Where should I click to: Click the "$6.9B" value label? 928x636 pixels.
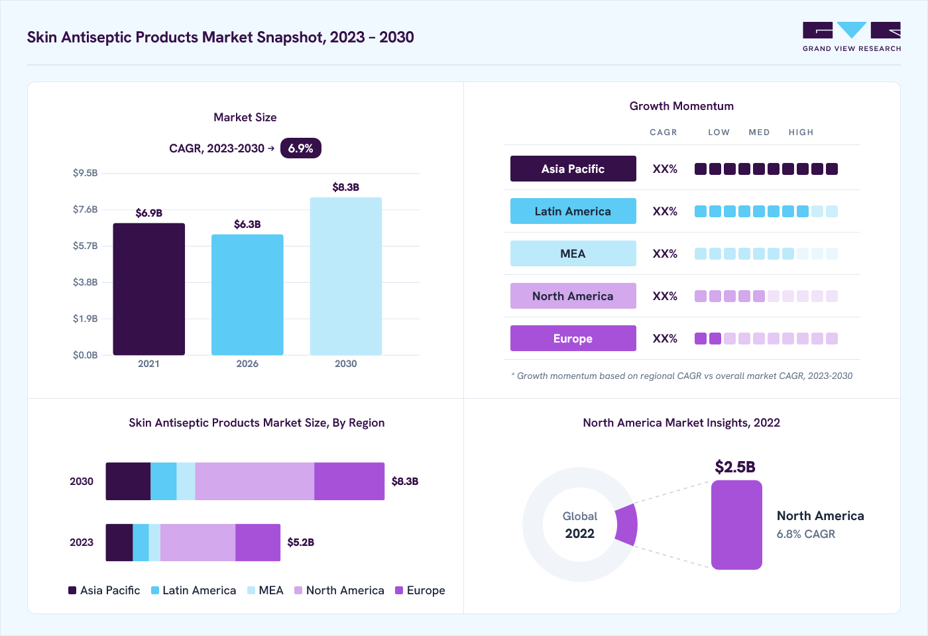[149, 213]
